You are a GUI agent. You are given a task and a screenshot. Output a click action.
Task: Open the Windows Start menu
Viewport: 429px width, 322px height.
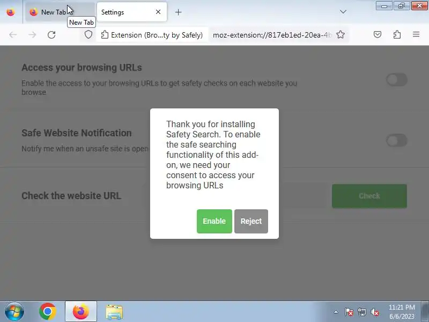(x=14, y=312)
